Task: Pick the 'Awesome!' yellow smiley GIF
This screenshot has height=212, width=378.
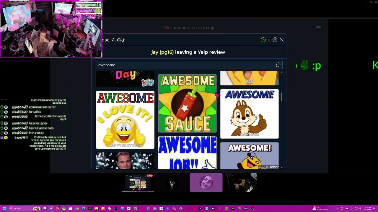Action: (249, 156)
